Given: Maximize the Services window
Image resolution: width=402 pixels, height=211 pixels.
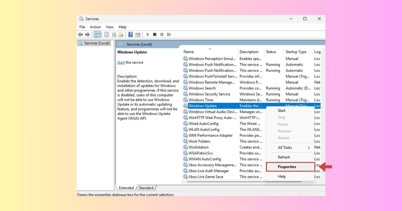Looking at the screenshot, I should click(305, 19).
